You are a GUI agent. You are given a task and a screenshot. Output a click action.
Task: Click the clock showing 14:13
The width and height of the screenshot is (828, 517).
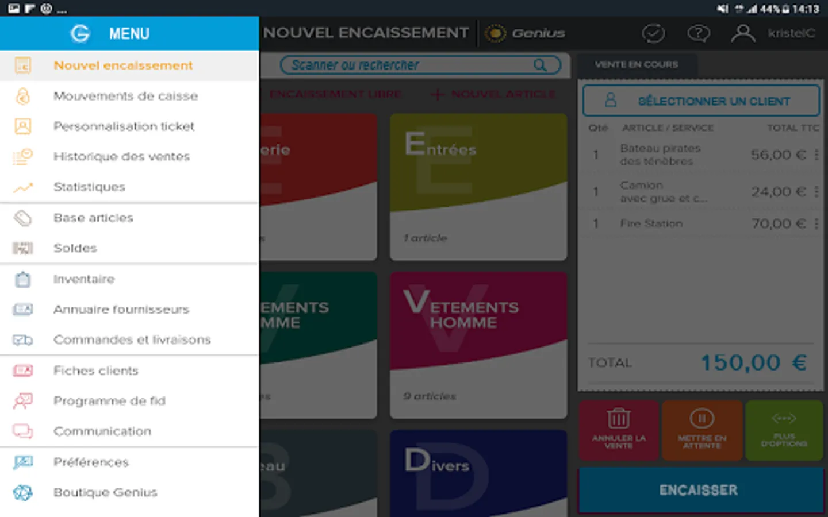coord(805,9)
